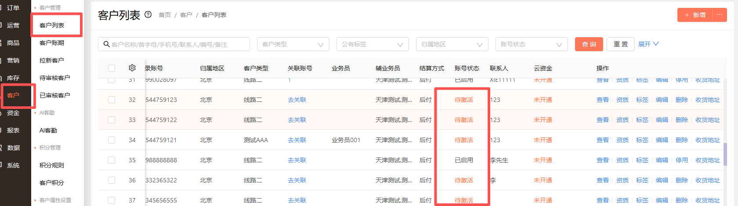738x206 pixels.
Task: Open 库存 in main sidebar
Action: [13, 78]
